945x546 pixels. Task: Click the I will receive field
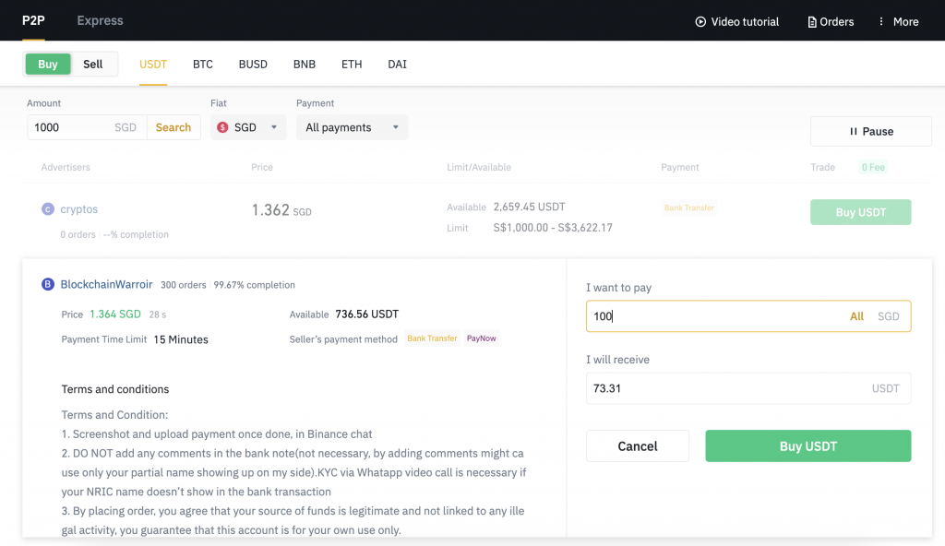[748, 388]
